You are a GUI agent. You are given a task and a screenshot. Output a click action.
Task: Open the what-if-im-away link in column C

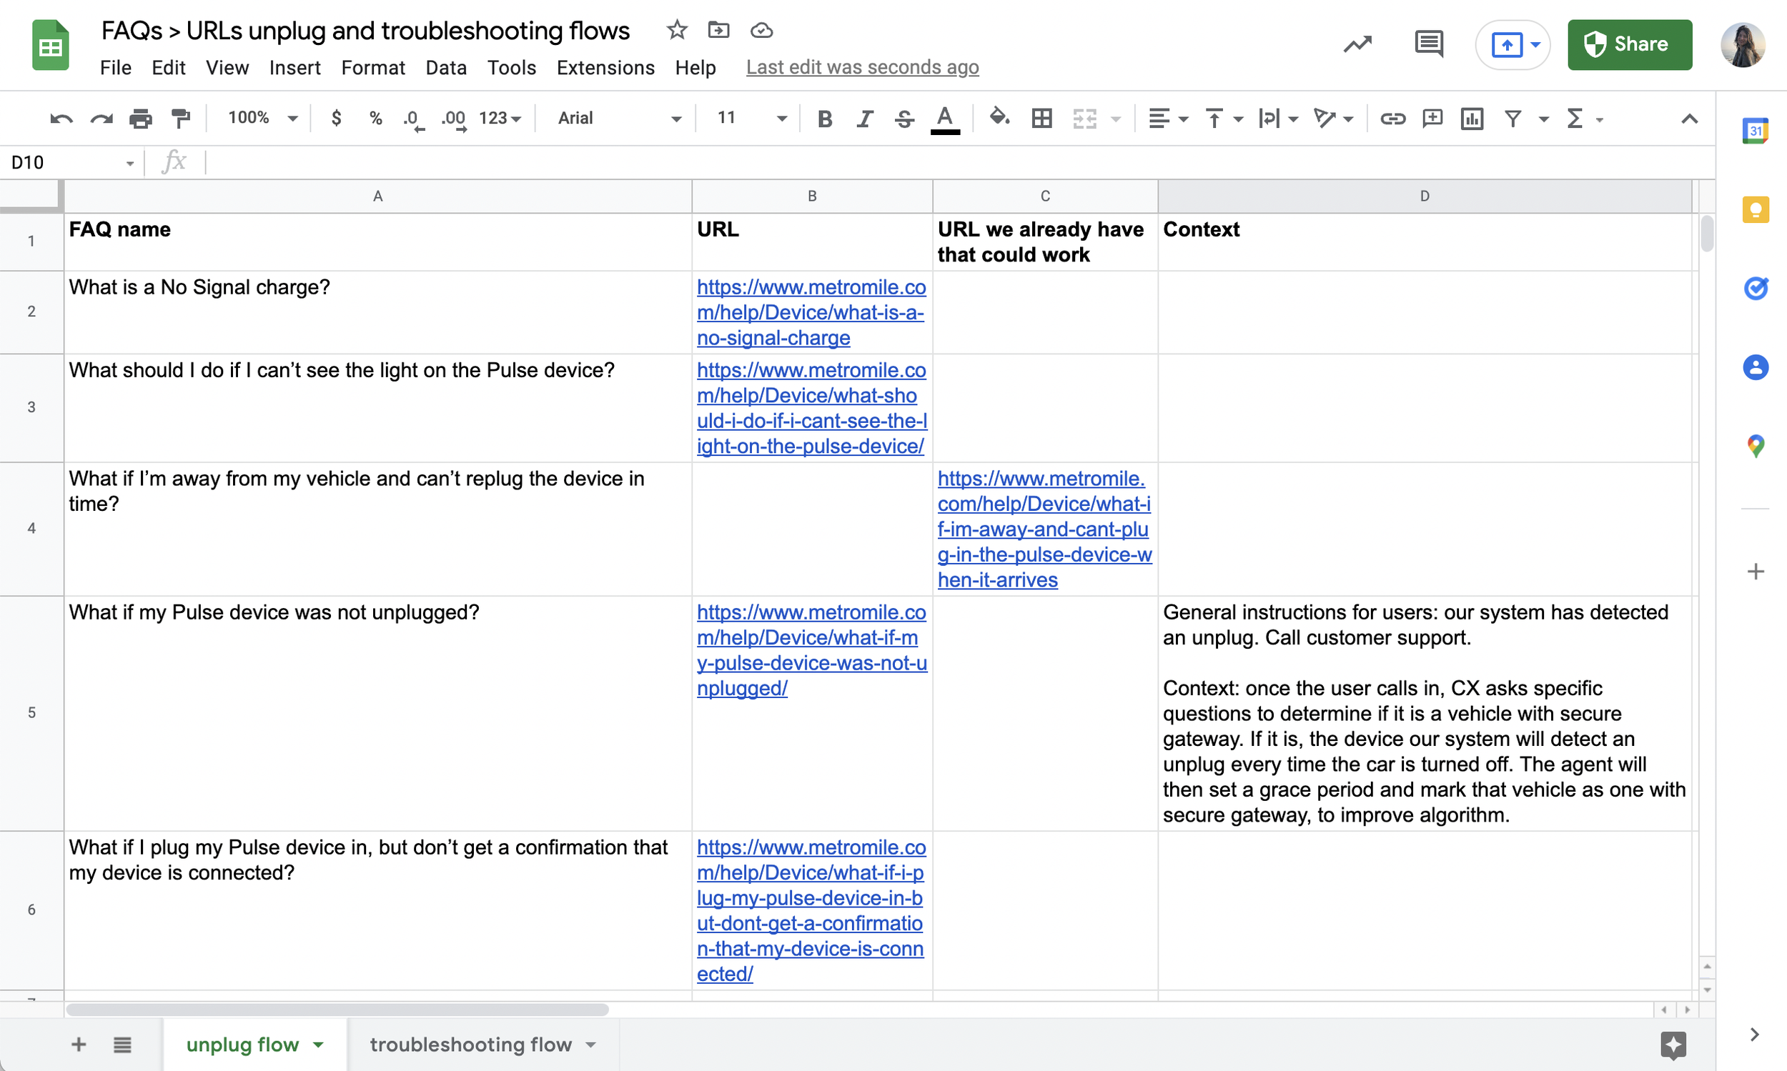click(1044, 529)
